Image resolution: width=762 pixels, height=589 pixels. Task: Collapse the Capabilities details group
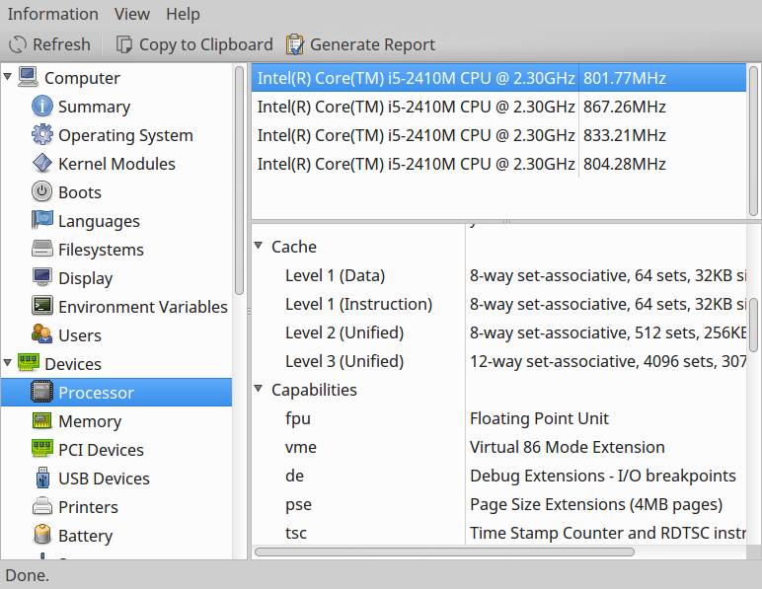click(259, 389)
